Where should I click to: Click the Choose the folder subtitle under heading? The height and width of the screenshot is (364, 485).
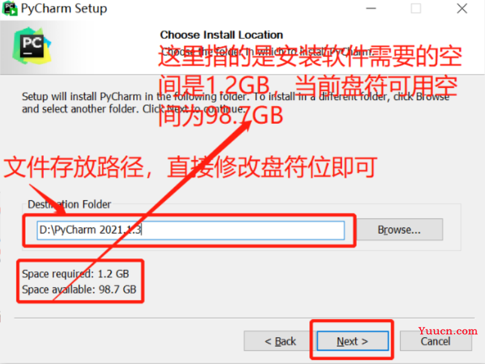click(268, 52)
